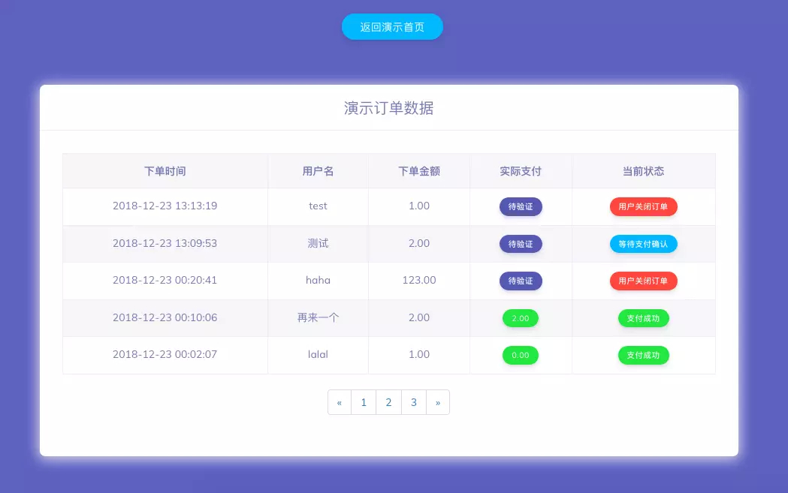The image size is (788, 493).
Task: Open page 1 in pagination
Action: [x=364, y=402]
